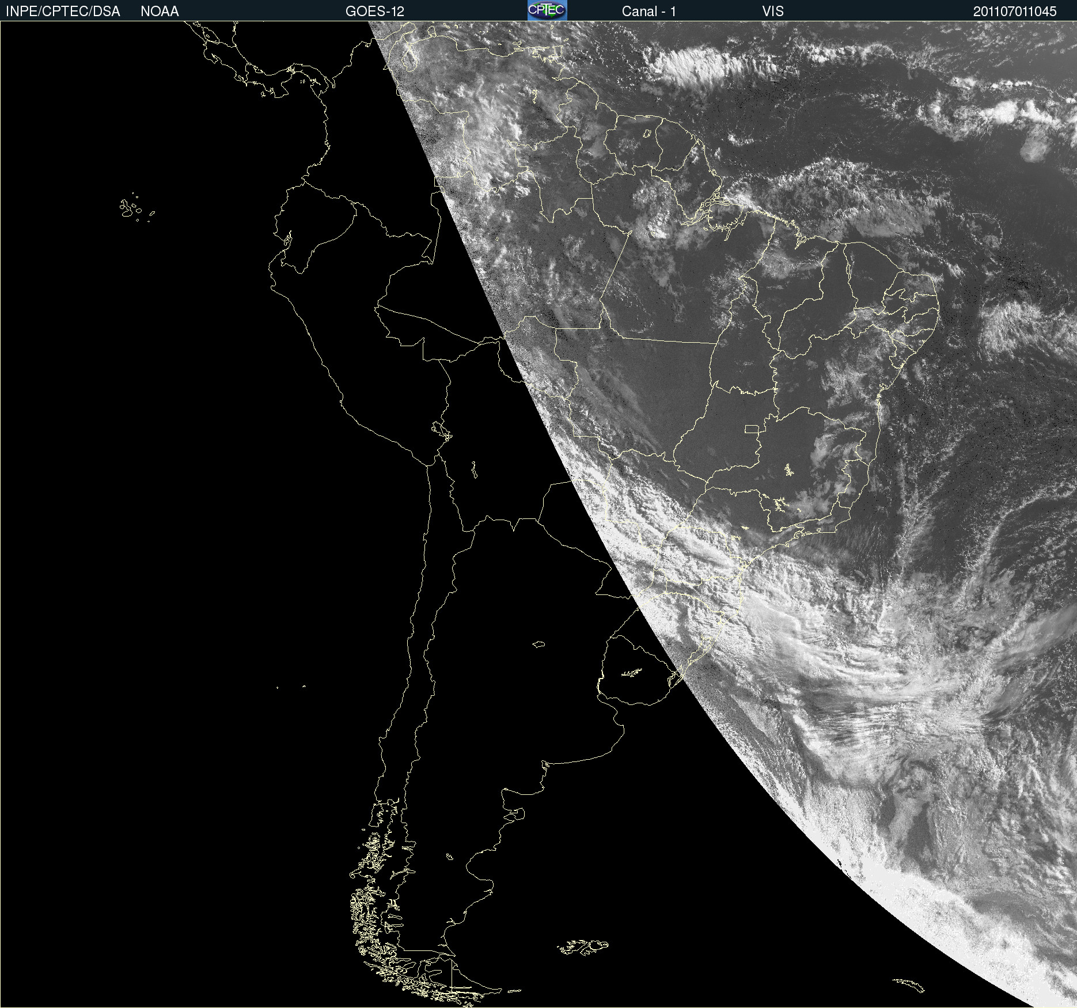Click the timestamp 201107011045
Viewport: 1077px width, 1008px height.
(x=1015, y=12)
